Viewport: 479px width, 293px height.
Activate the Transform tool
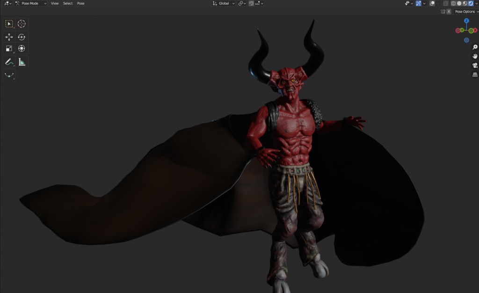tap(22, 49)
